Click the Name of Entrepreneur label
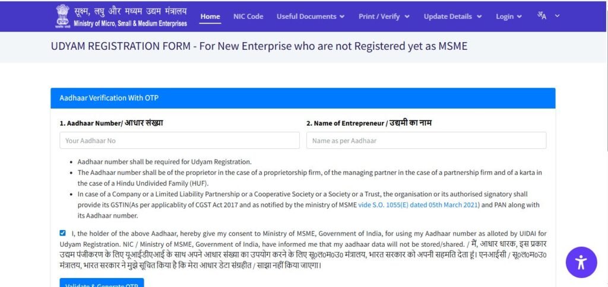The width and height of the screenshot is (608, 287). click(369, 123)
